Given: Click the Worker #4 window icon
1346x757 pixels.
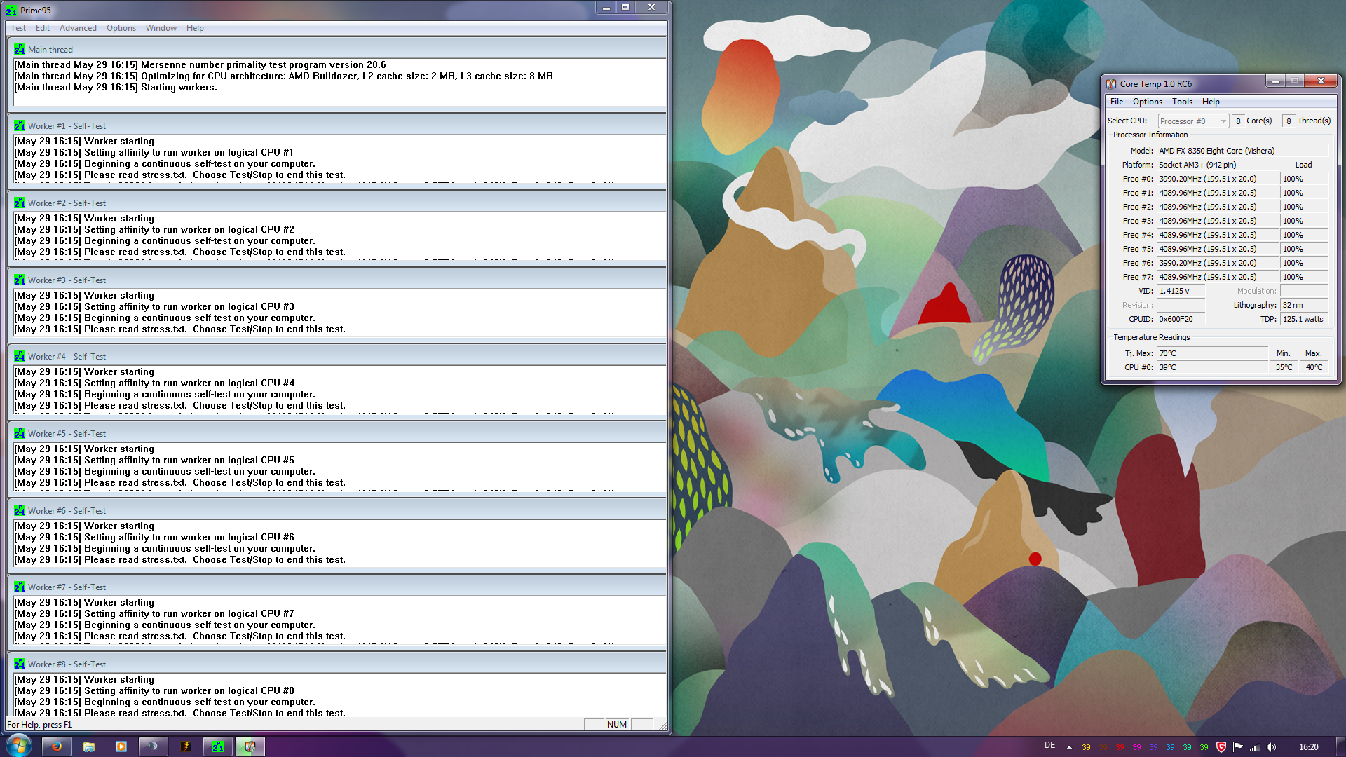Looking at the screenshot, I should coord(19,357).
